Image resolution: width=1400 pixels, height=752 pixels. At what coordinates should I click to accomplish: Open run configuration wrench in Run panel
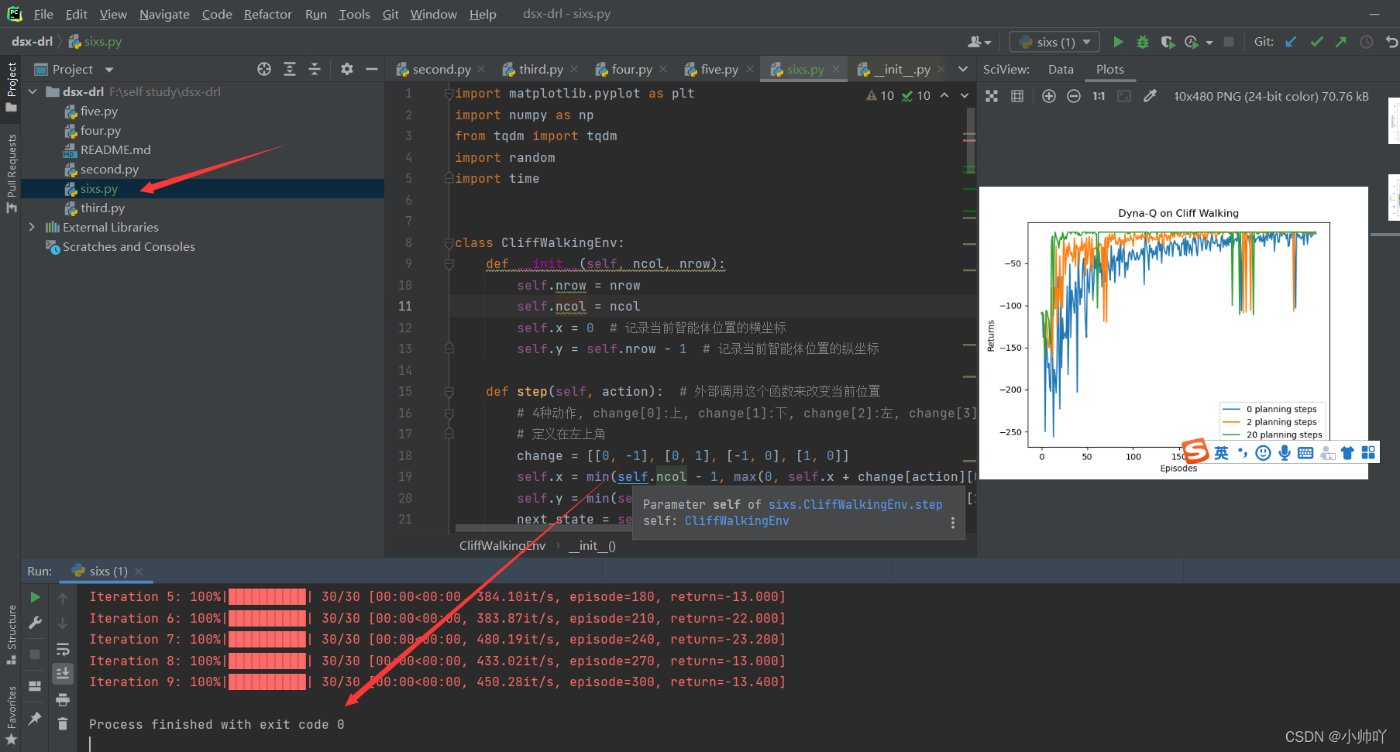[35, 623]
